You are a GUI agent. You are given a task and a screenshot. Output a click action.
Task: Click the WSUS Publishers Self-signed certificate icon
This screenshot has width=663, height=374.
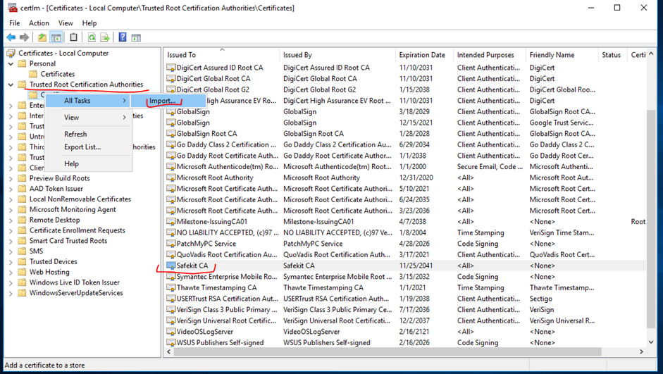coord(171,343)
